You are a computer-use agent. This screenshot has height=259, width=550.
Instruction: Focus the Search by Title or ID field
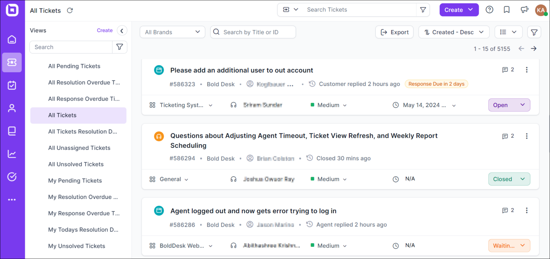pos(253,32)
